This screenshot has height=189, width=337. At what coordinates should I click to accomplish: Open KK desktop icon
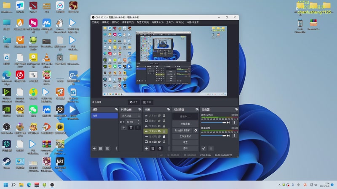(60, 165)
